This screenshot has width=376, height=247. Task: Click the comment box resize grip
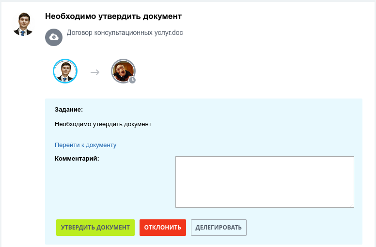(352, 205)
